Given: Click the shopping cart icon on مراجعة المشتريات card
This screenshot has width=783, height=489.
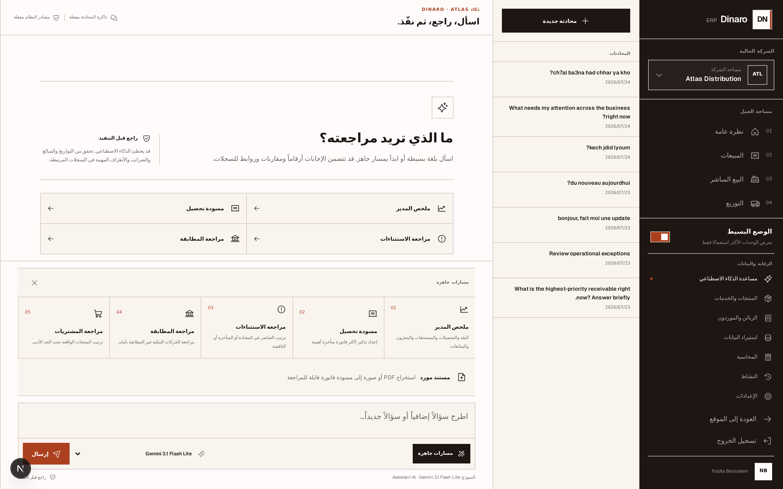Looking at the screenshot, I should (98, 314).
